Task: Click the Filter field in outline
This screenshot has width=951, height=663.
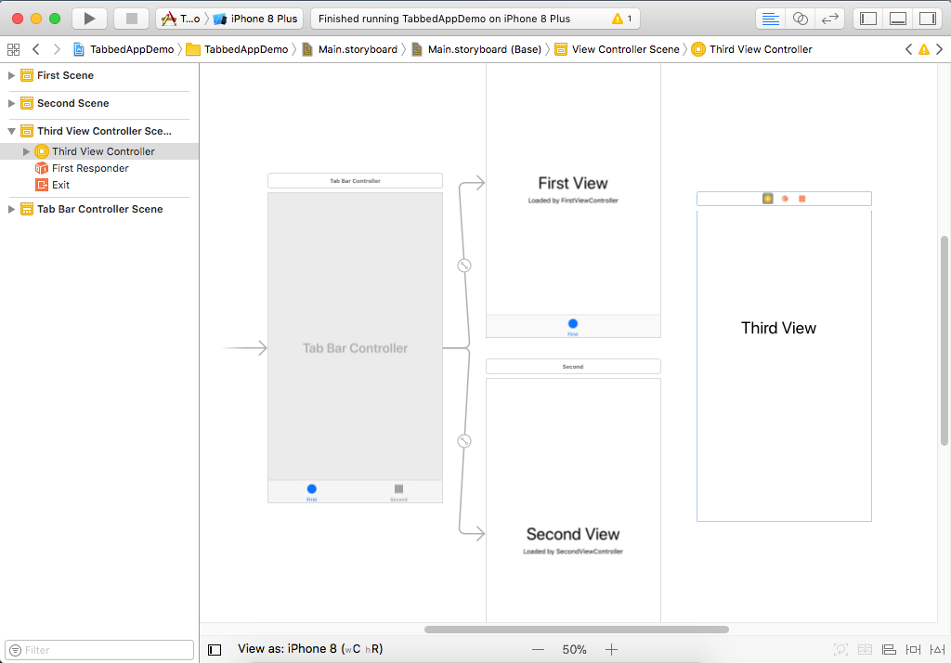Action: coord(99,650)
